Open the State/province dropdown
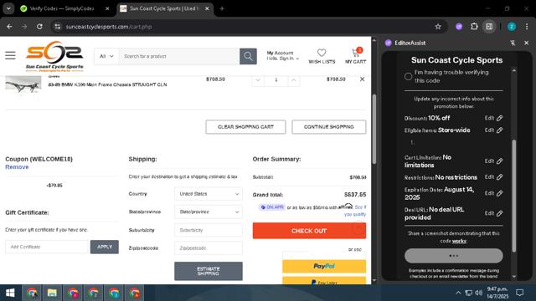Screen dimensions: 536x301 [209, 212]
